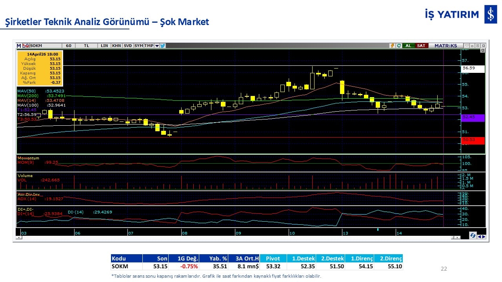Expand the triangle menu right of MATRIKS

click(466, 46)
